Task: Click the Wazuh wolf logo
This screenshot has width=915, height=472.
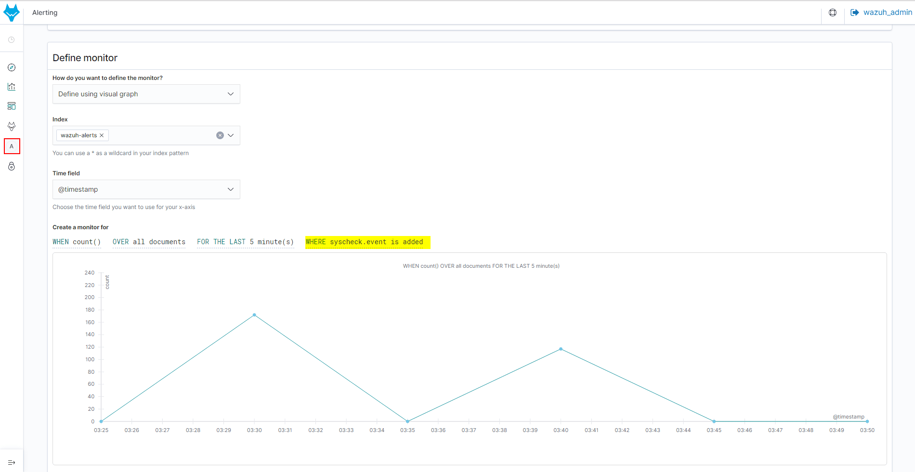Action: 12,13
